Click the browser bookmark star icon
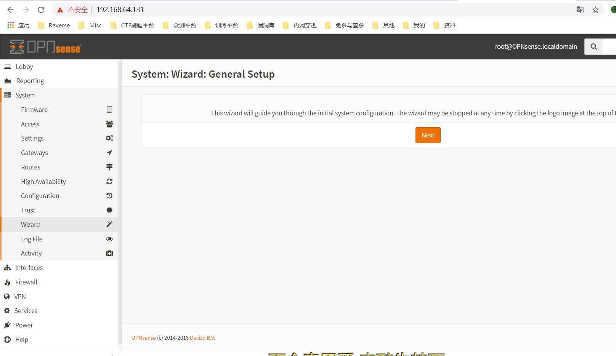The width and height of the screenshot is (616, 356). [x=595, y=10]
